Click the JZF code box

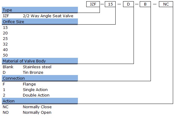tap(93, 4)
